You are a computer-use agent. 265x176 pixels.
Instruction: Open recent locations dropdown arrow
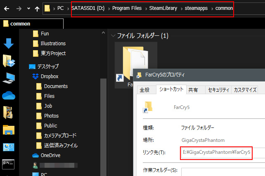coord(28,8)
